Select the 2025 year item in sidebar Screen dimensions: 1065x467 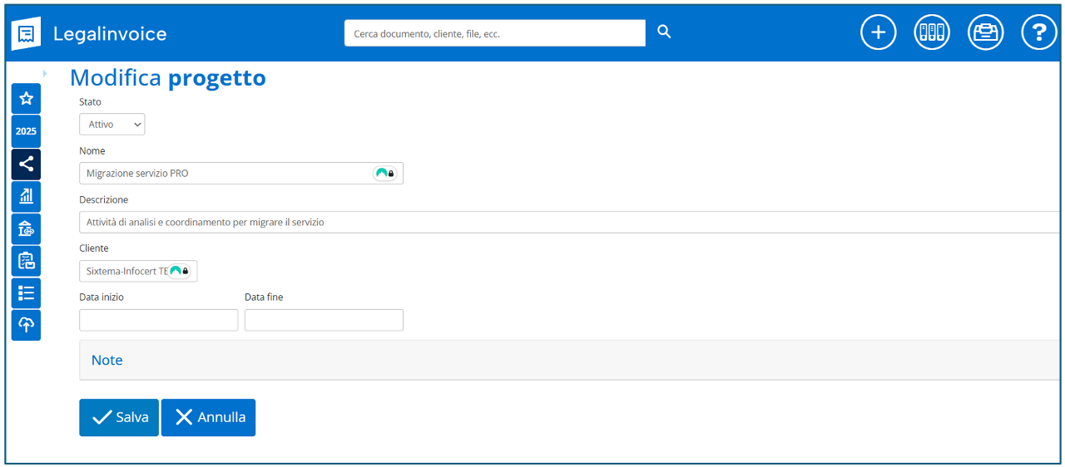click(x=26, y=131)
